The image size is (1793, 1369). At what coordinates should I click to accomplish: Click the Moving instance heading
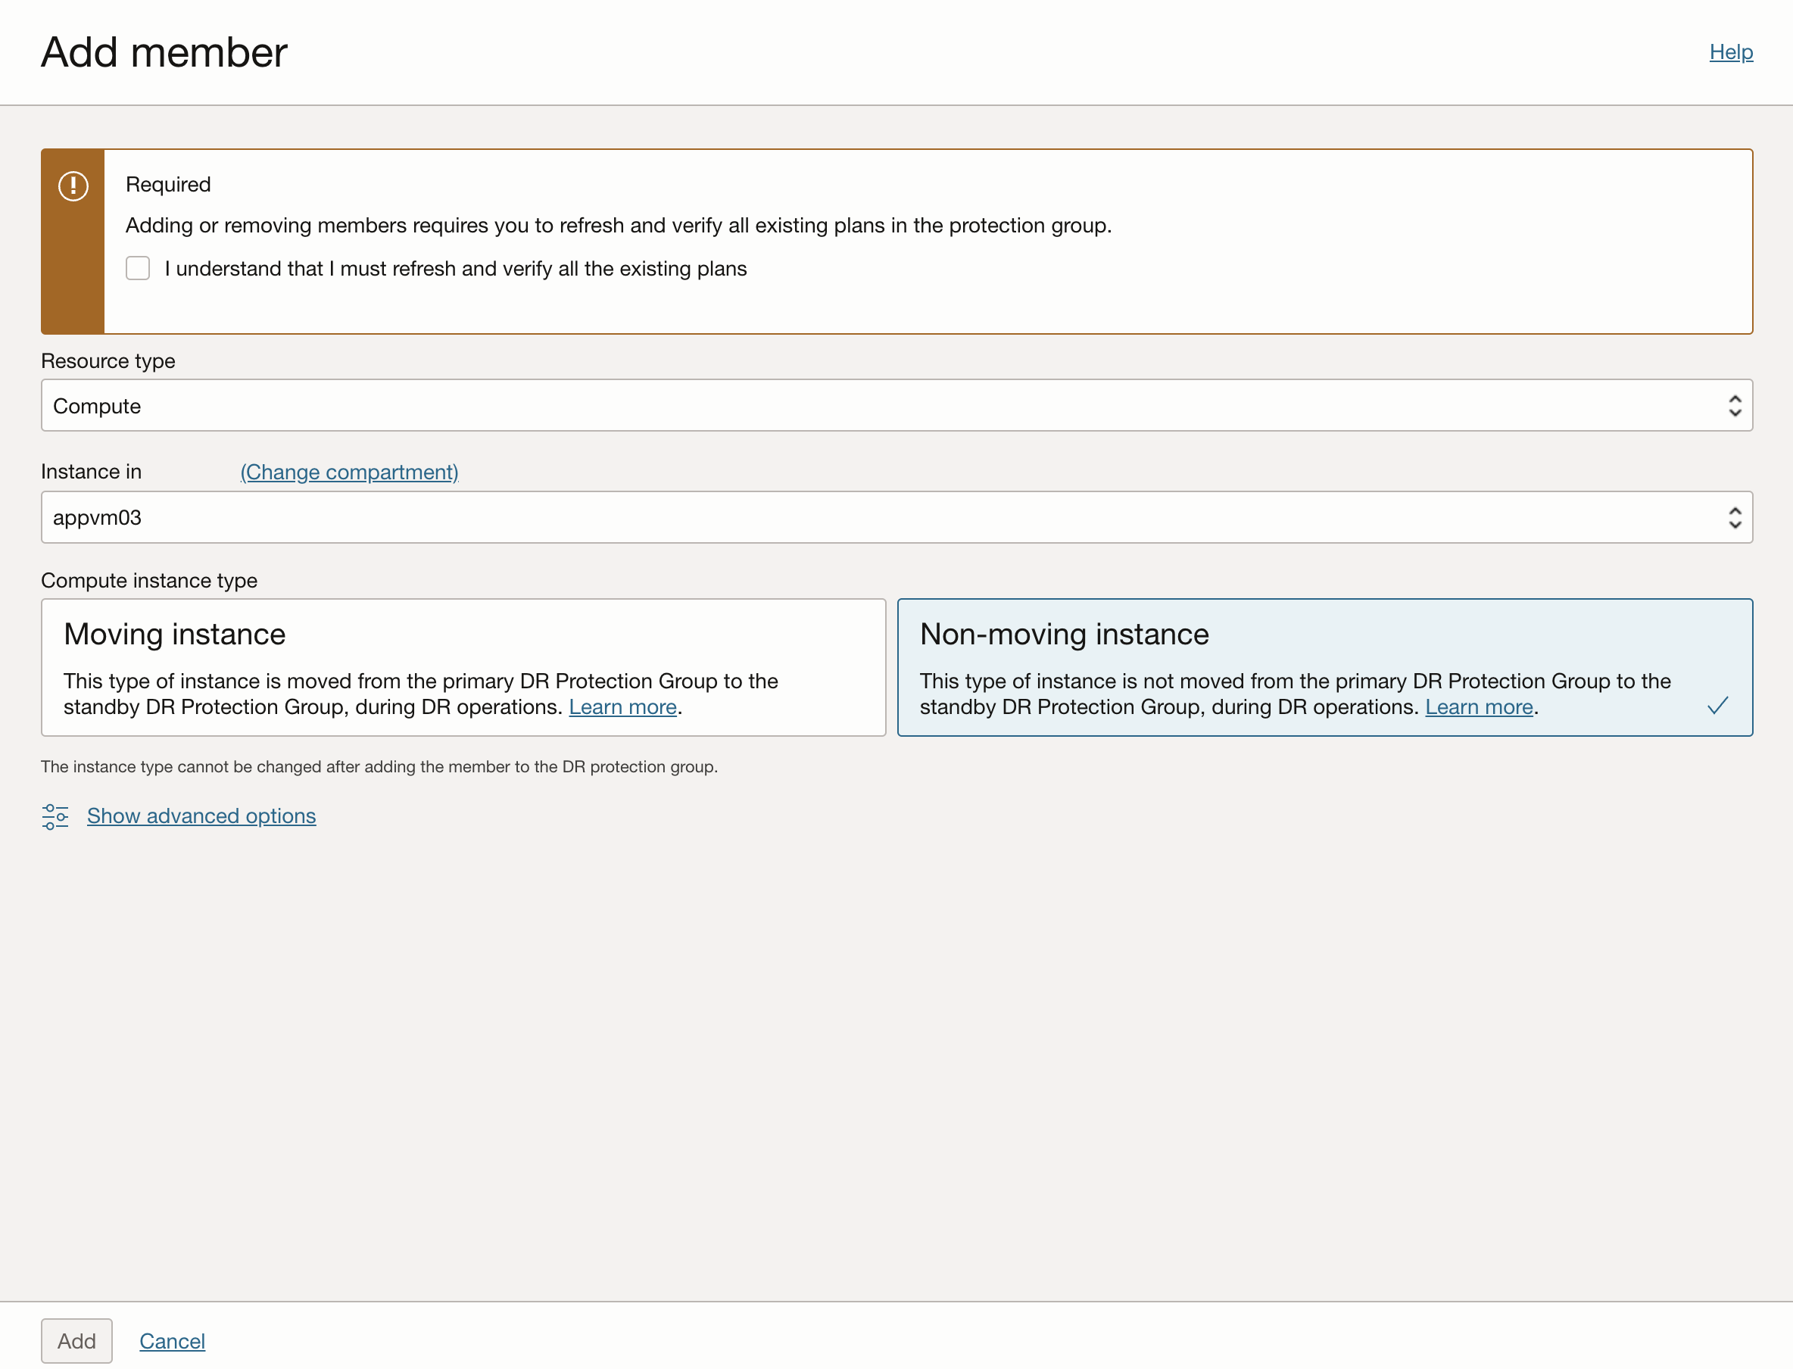(174, 634)
